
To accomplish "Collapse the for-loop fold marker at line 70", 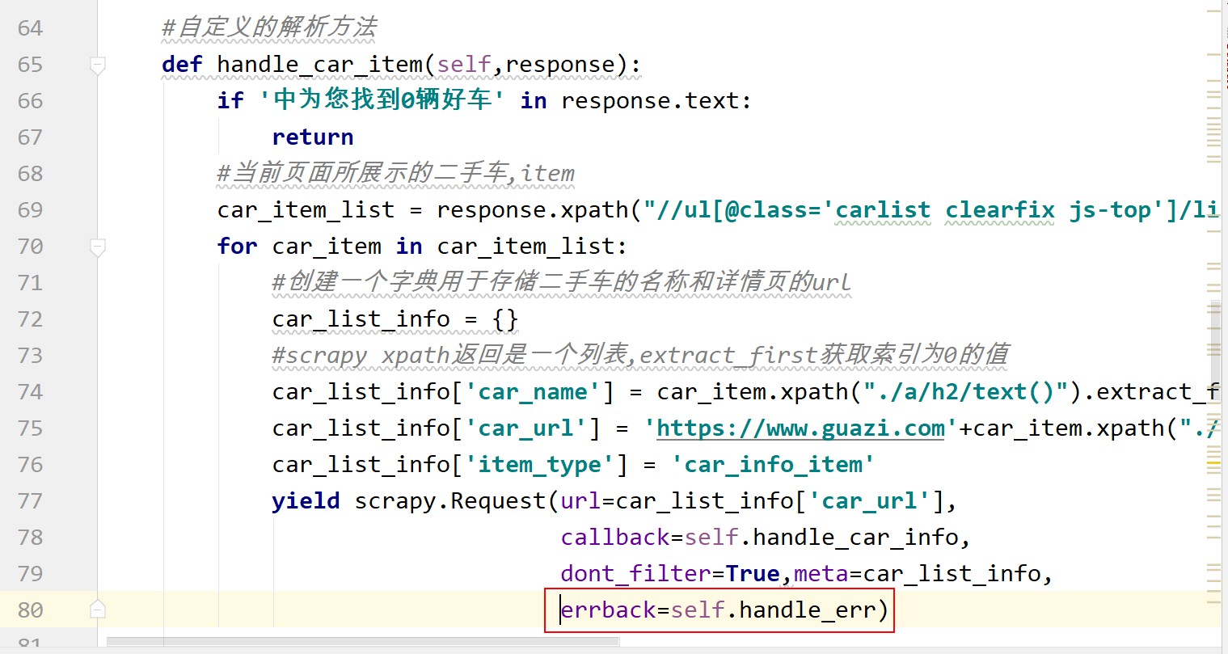I will 98,247.
